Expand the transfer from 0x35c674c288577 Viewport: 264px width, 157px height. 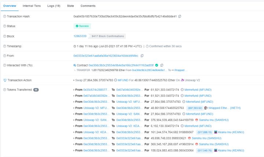(x=74, y=90)
